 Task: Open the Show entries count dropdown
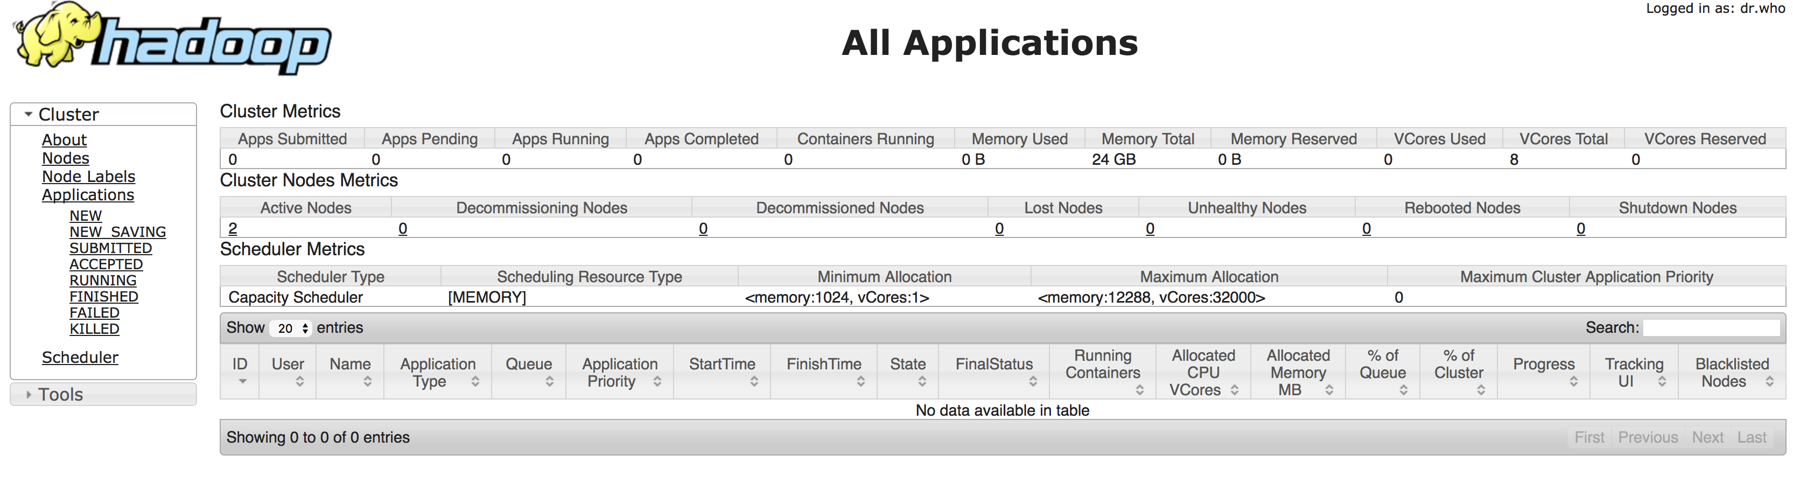tap(291, 328)
